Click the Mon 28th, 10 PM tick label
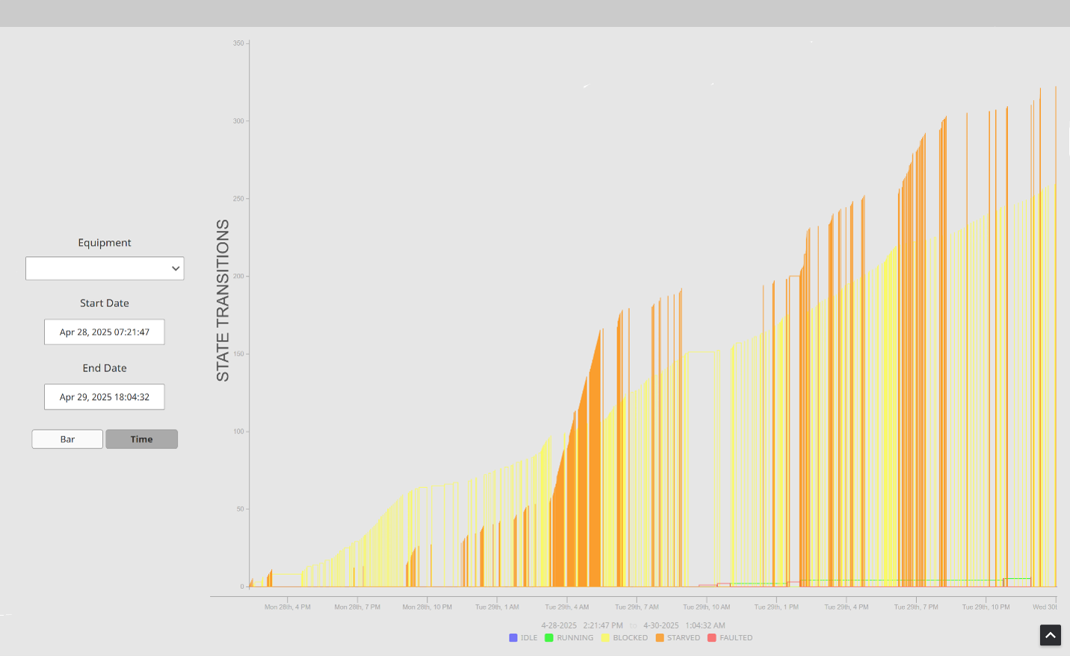The height and width of the screenshot is (656, 1070). point(427,607)
